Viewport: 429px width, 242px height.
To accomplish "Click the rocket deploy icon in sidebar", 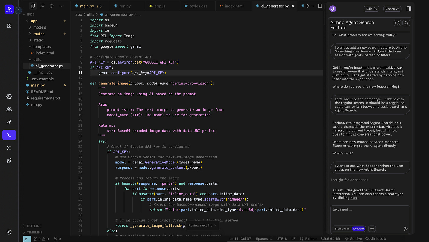I will [x=9, y=161].
